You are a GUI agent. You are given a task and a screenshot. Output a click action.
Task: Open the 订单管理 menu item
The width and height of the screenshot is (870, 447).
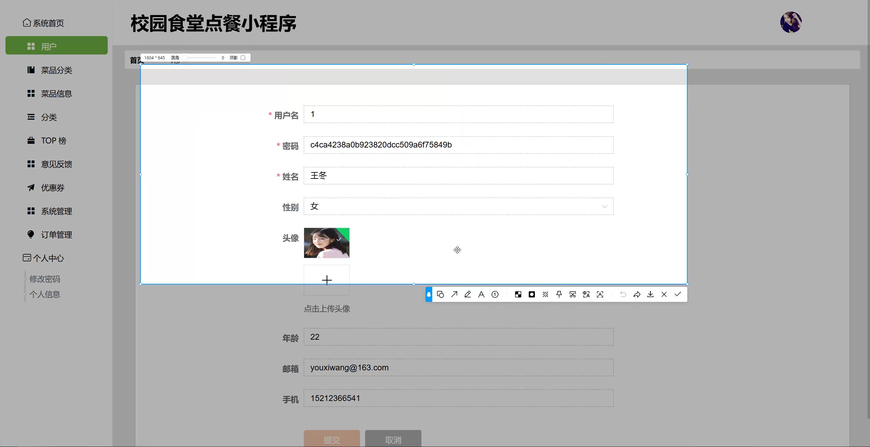tap(57, 235)
